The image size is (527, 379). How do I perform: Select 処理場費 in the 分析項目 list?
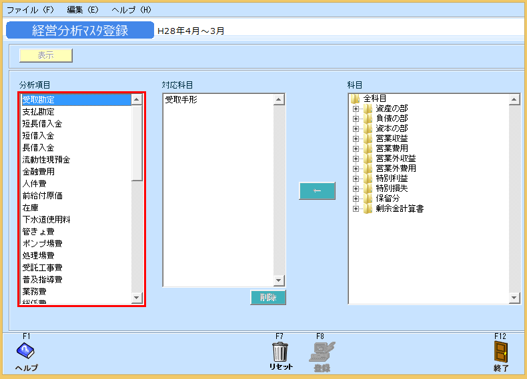(x=76, y=256)
